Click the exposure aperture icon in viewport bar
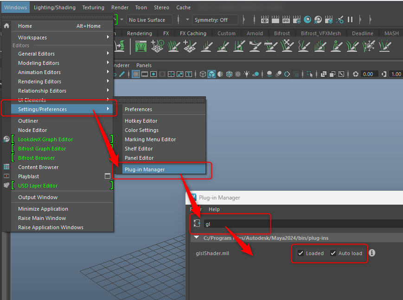This screenshot has width=403, height=300. pos(355,74)
